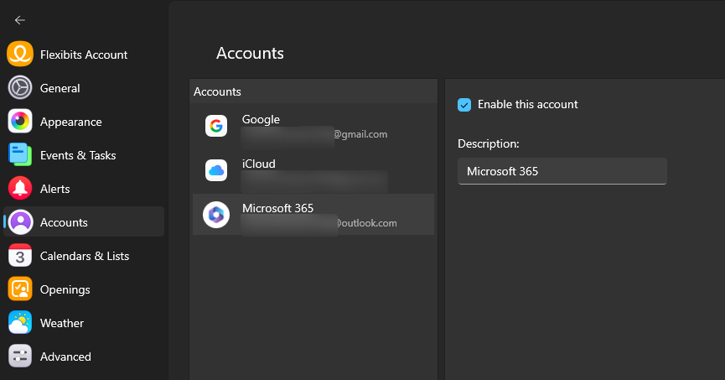This screenshot has height=380, width=725.
Task: Go to the Weather settings label
Action: pyautogui.click(x=62, y=323)
